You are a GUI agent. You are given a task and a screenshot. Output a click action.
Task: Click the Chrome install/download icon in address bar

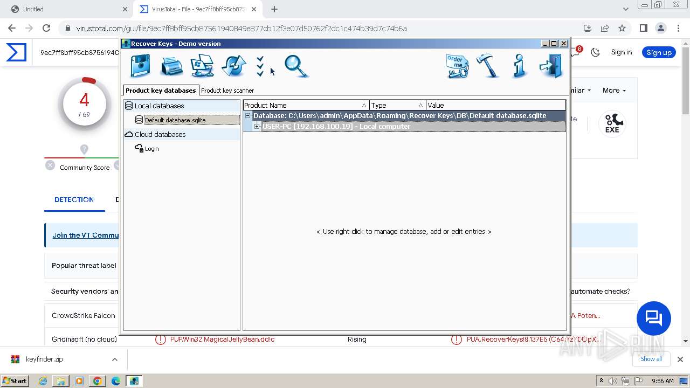[x=588, y=29]
